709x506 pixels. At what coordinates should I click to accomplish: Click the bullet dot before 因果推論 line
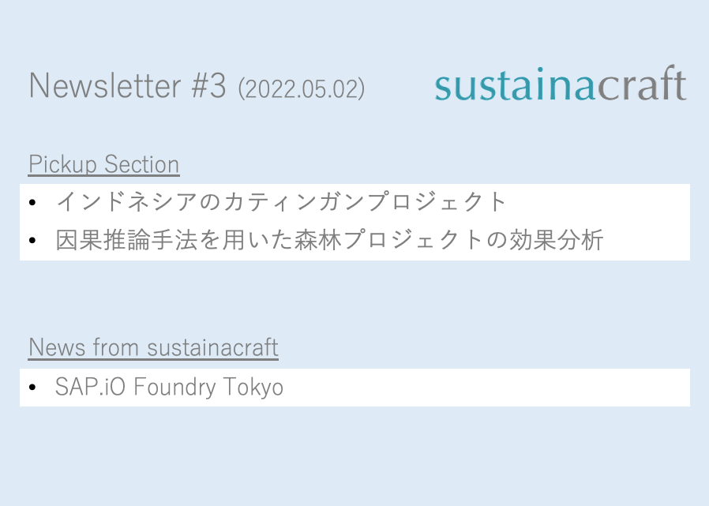tap(32, 241)
